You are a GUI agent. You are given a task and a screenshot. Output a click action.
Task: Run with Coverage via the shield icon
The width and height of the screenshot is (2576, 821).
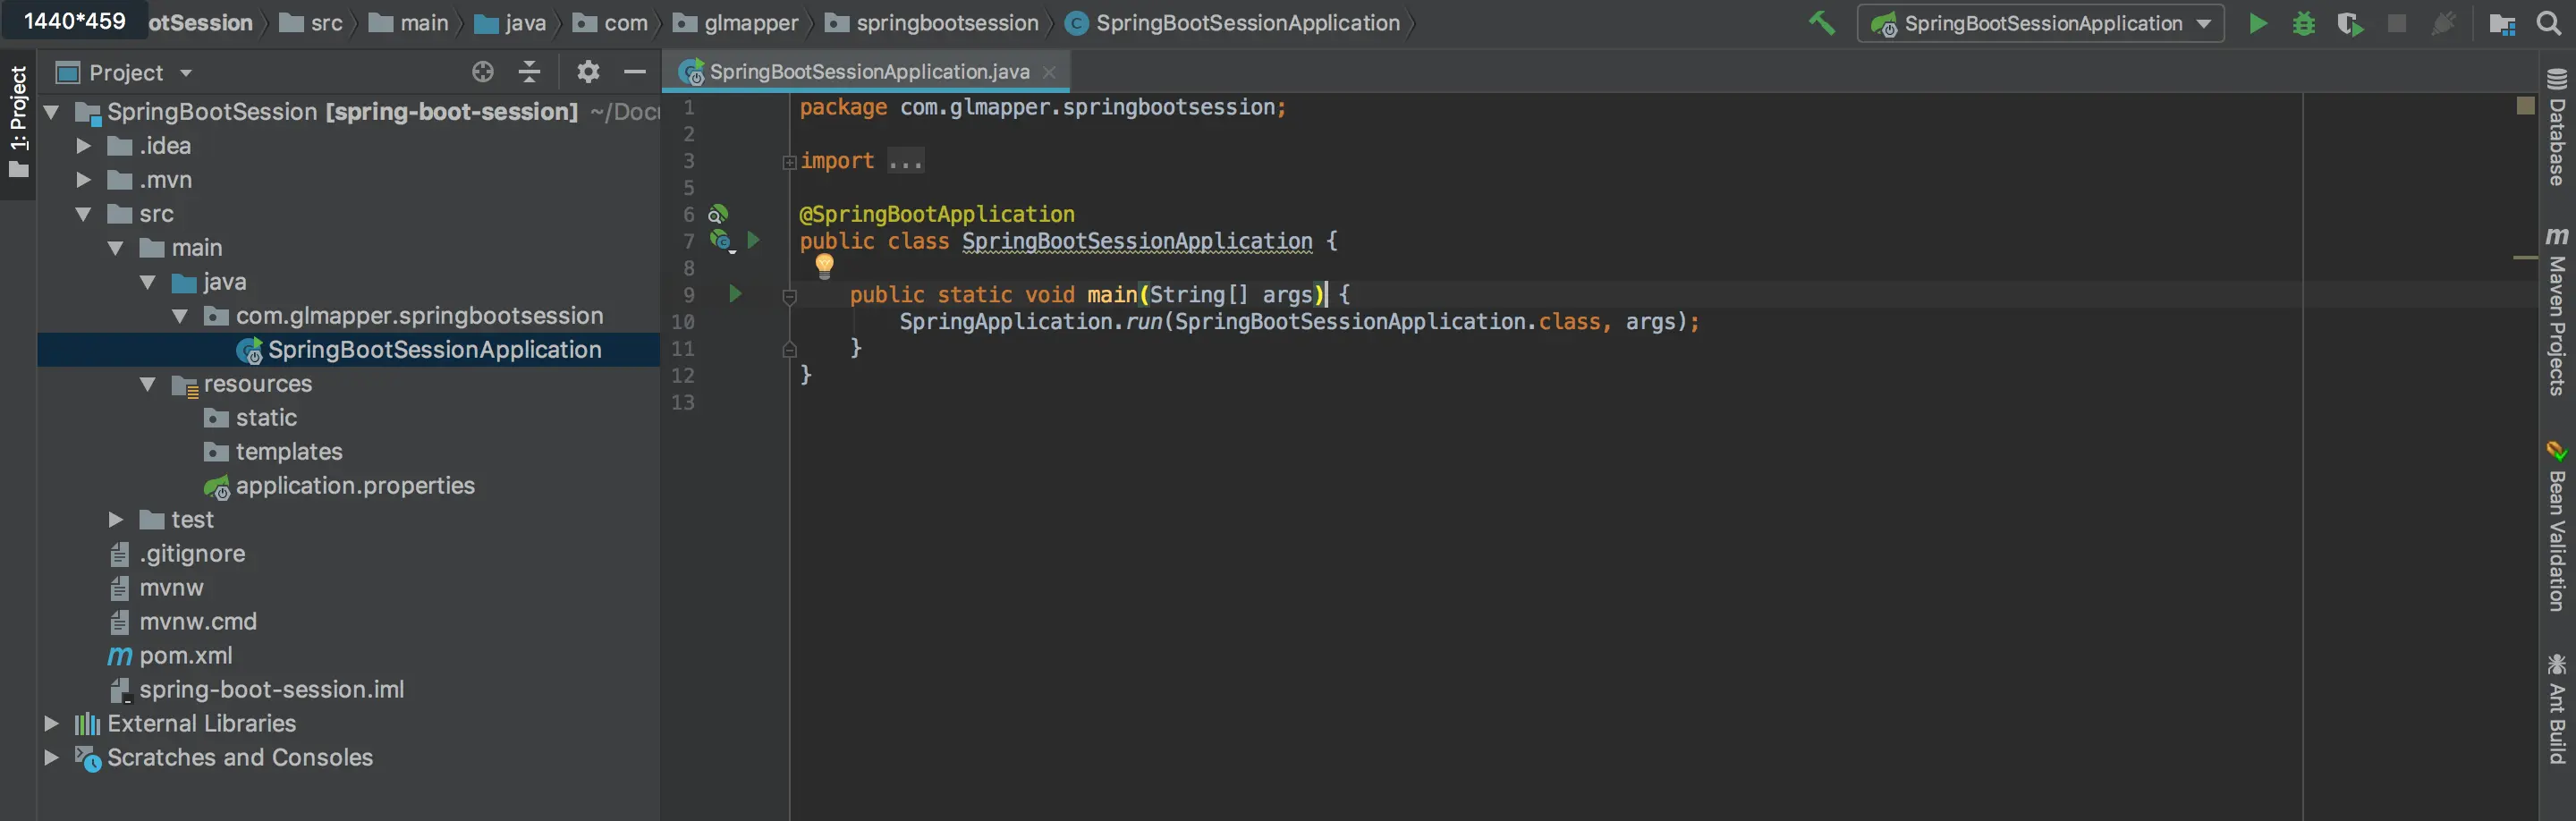point(2350,23)
